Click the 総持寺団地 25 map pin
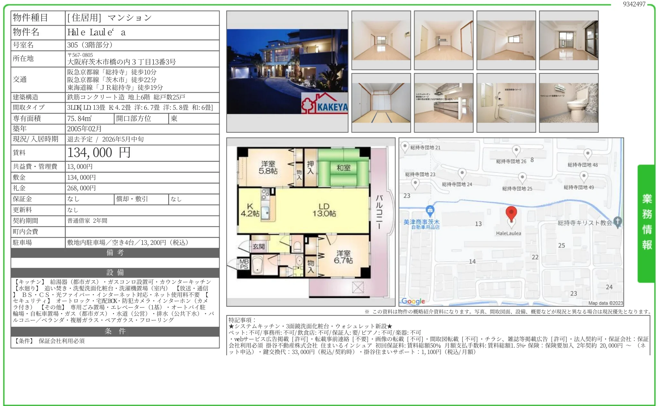This screenshot has width=660, height=406. [x=522, y=177]
